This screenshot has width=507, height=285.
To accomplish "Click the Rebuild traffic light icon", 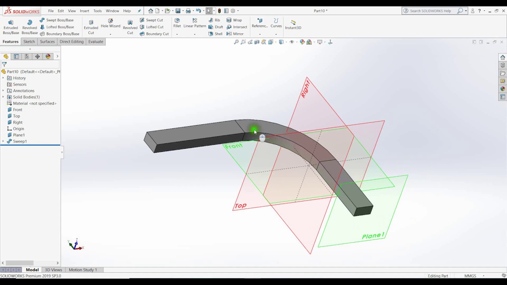I will coord(219,11).
